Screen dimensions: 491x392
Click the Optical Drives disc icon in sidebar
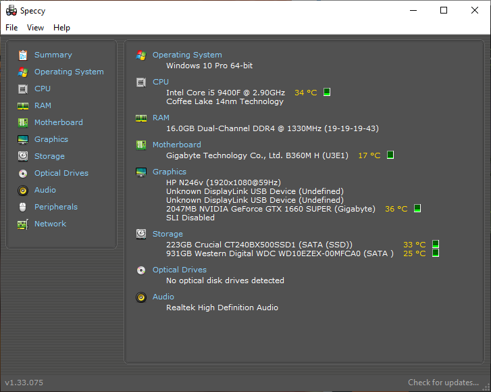click(x=23, y=173)
